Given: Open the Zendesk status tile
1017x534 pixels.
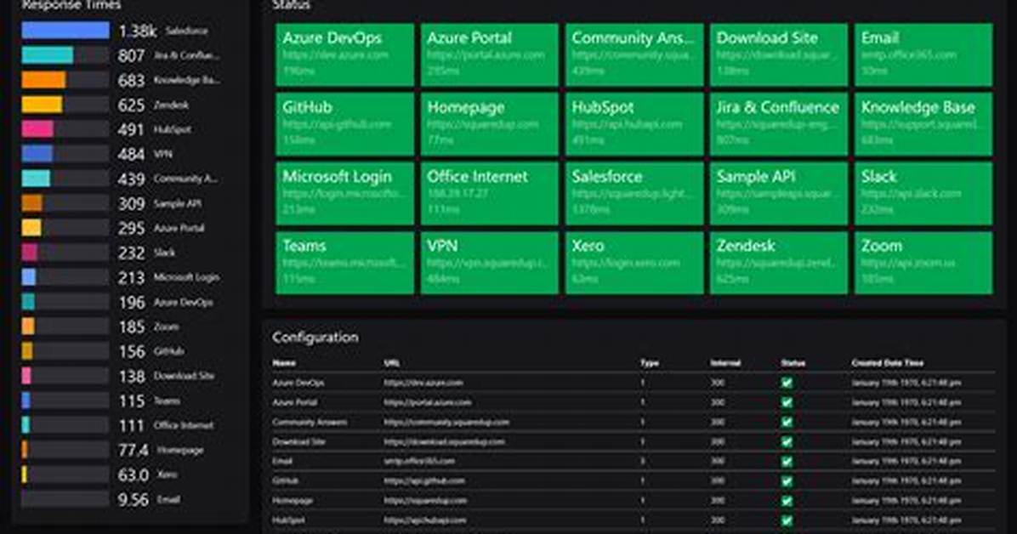Looking at the screenshot, I should click(778, 264).
